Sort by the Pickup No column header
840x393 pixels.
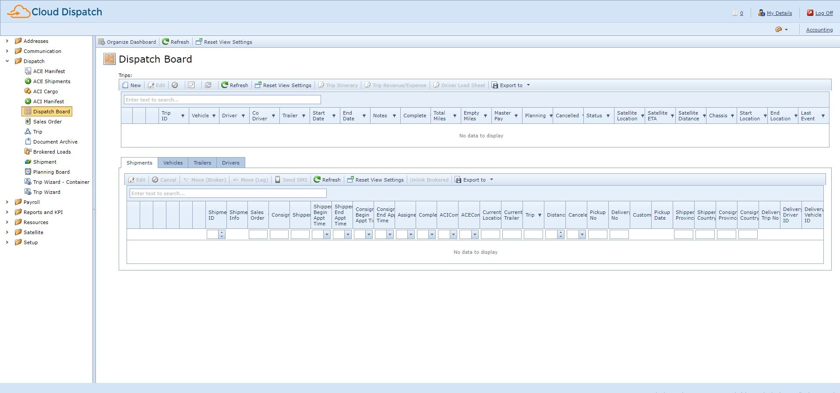[598, 215]
